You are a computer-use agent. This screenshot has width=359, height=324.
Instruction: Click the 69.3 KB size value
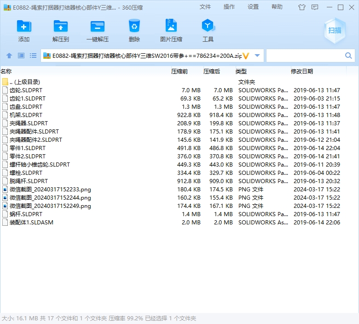[190, 98]
